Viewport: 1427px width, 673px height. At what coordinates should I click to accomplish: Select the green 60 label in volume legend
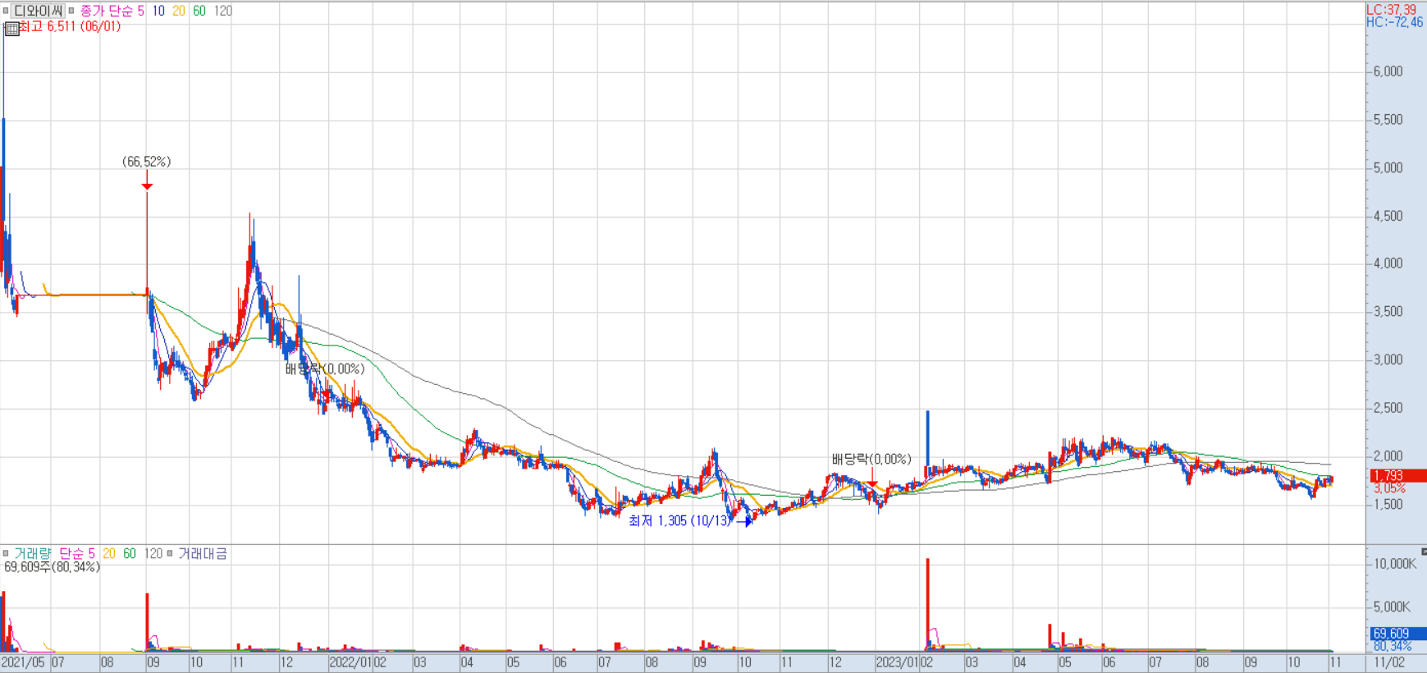click(130, 554)
